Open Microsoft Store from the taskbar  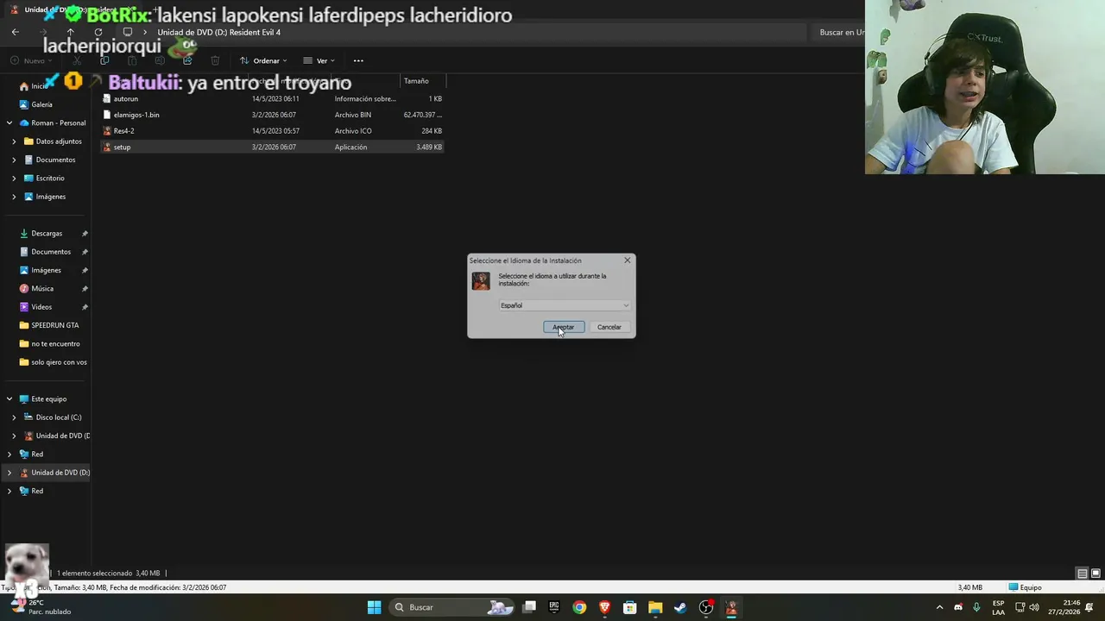point(630,607)
